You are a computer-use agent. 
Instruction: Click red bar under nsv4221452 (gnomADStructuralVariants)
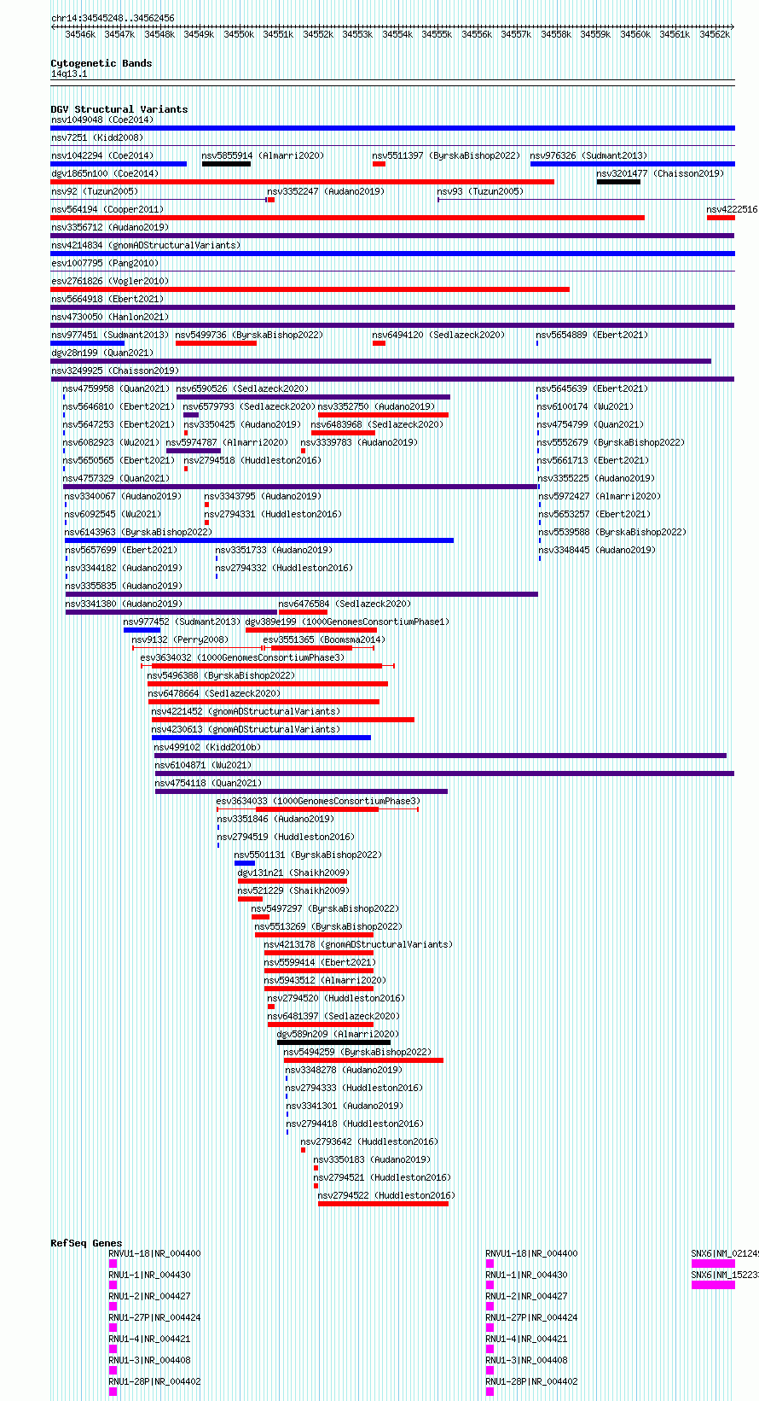[283, 720]
